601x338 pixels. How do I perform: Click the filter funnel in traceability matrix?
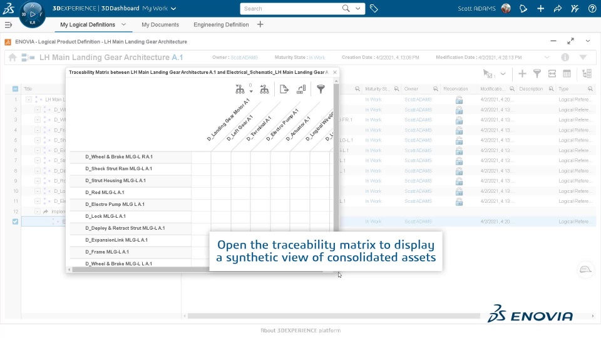pos(321,90)
